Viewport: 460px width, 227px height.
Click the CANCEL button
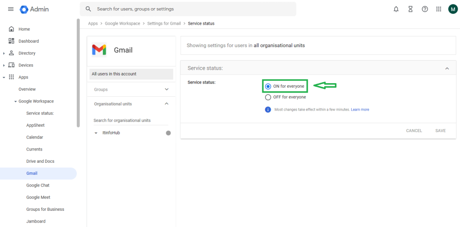tap(414, 131)
